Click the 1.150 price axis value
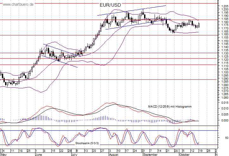This screenshot has width=229, height=156. (225, 41)
